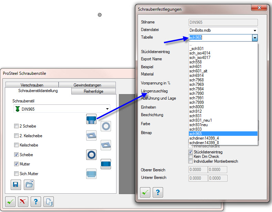The height and width of the screenshot is (212, 272).
Task: Click first Oberer Bereich value field
Action: coord(198,170)
